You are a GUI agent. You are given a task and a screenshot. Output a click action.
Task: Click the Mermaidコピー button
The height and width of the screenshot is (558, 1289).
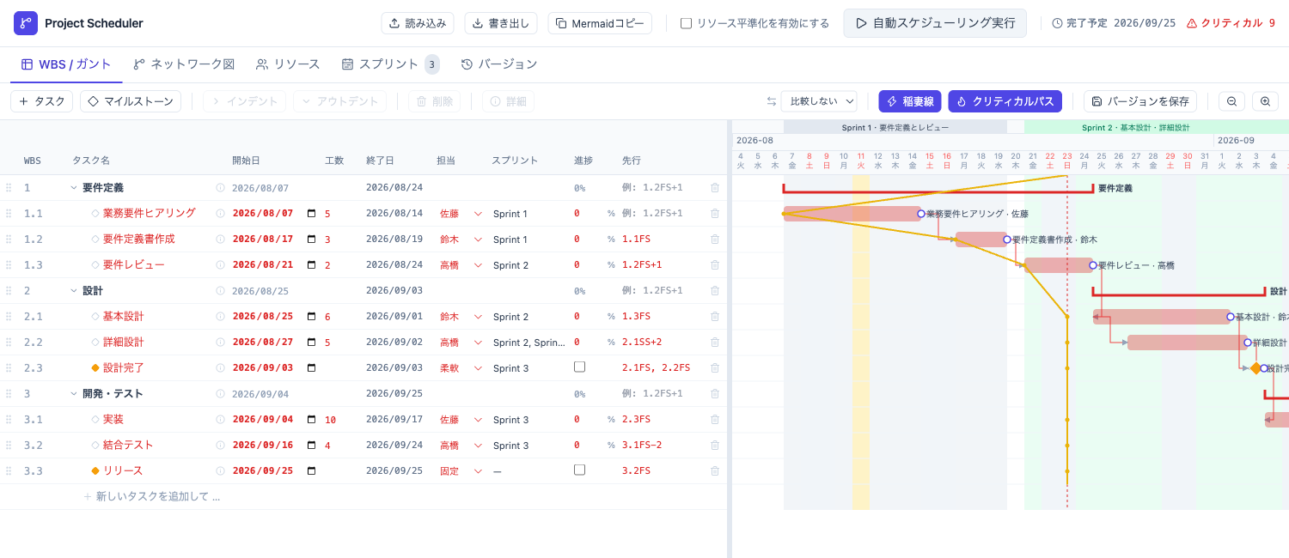(x=600, y=23)
